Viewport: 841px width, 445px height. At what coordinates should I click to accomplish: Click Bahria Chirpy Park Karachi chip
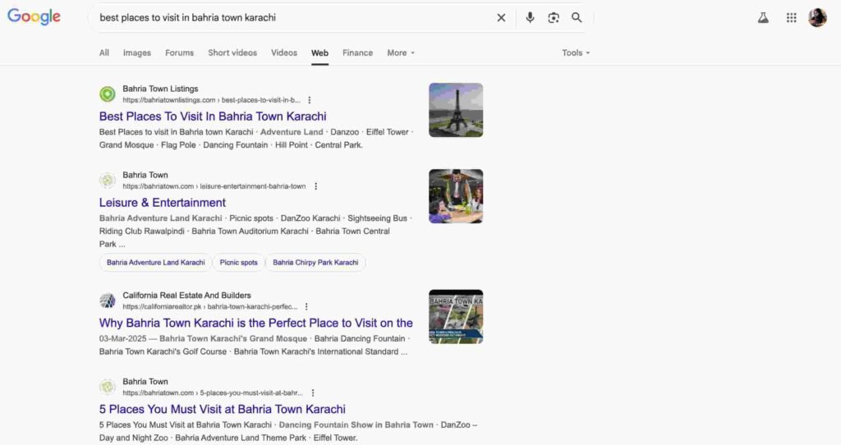(x=315, y=263)
